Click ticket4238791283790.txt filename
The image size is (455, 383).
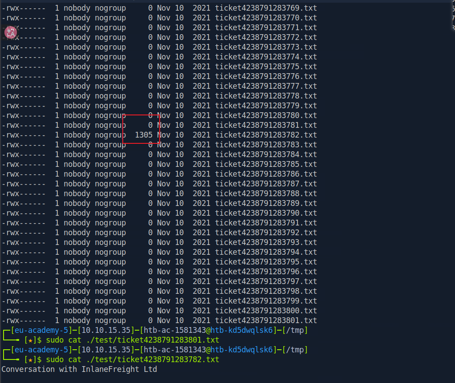coord(266,213)
